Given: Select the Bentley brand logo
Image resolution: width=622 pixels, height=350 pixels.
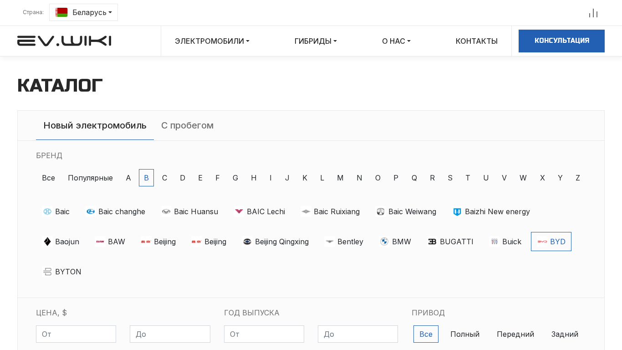Looking at the screenshot, I should 330,242.
